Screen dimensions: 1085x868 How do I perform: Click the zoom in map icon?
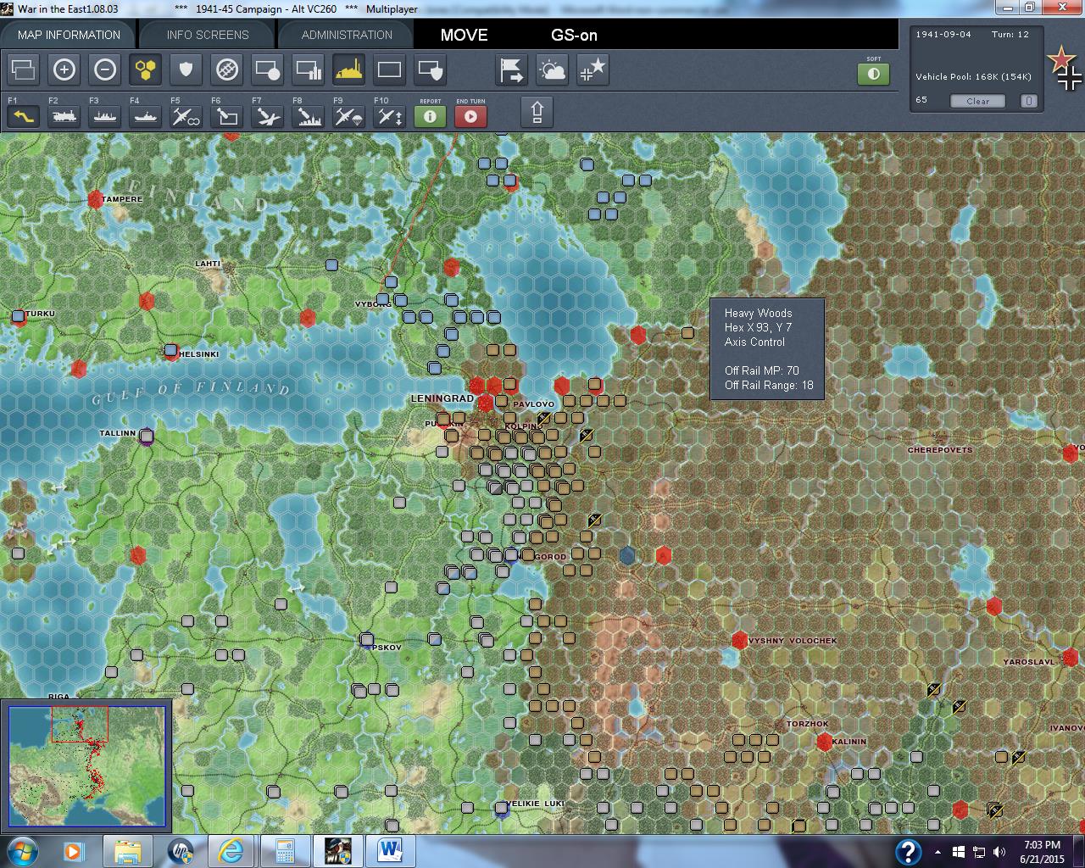64,70
